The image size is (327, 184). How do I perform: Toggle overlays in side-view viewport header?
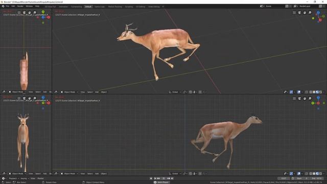(x=299, y=174)
